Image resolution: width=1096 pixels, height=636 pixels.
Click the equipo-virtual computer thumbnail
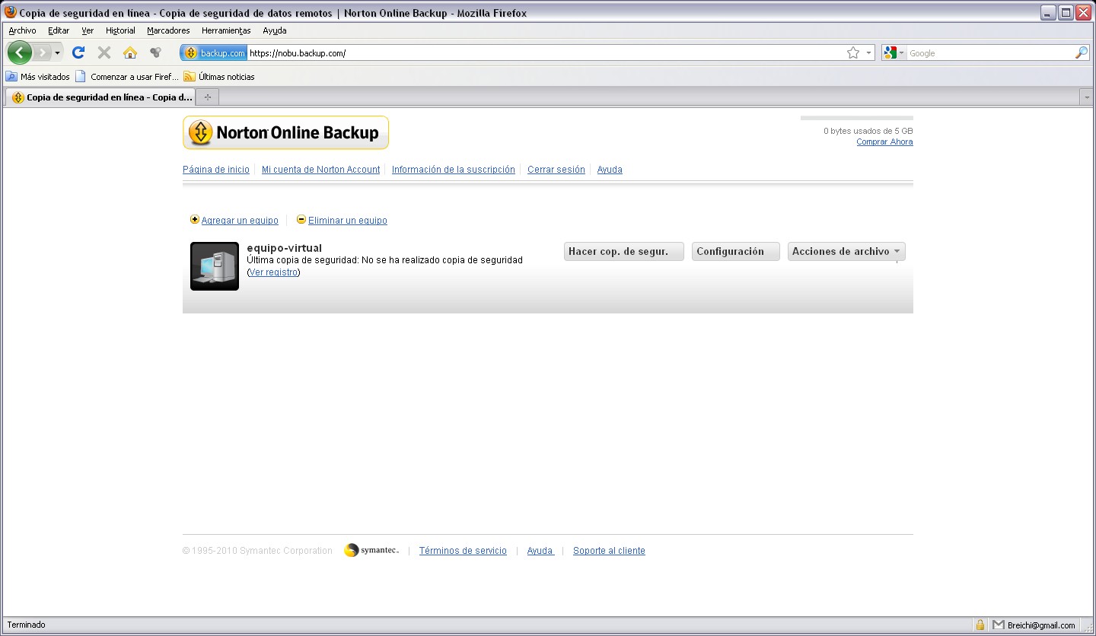215,266
